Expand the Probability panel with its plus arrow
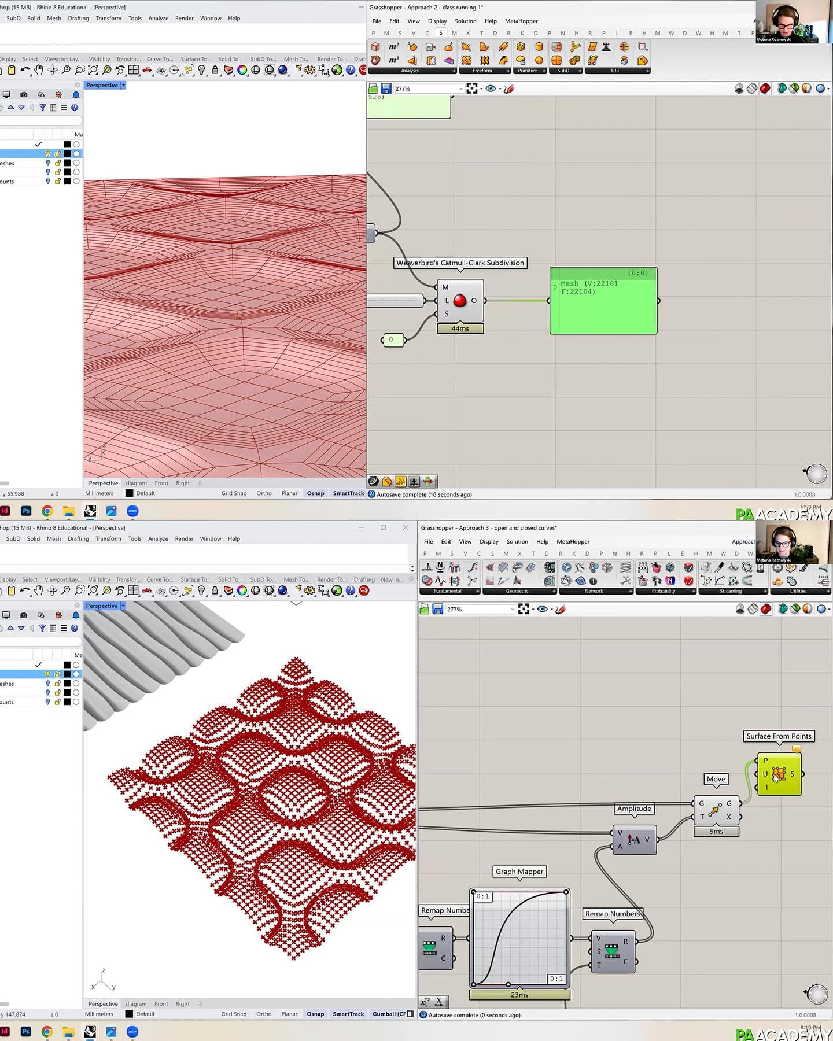The width and height of the screenshot is (833, 1041). (x=694, y=591)
